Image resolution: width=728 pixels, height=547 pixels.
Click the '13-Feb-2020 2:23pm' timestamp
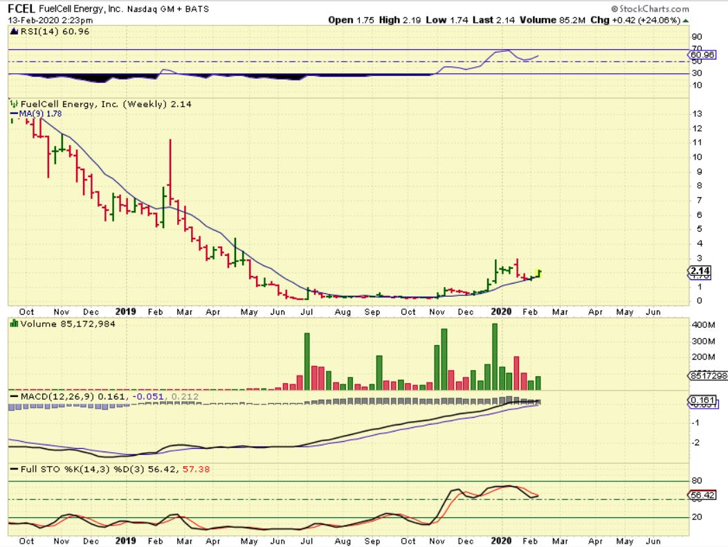pos(50,20)
